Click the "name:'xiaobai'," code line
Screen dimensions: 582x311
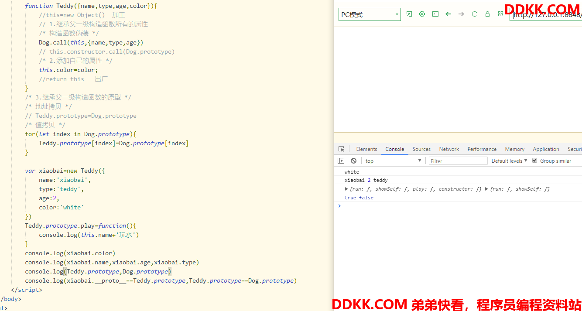click(x=65, y=180)
